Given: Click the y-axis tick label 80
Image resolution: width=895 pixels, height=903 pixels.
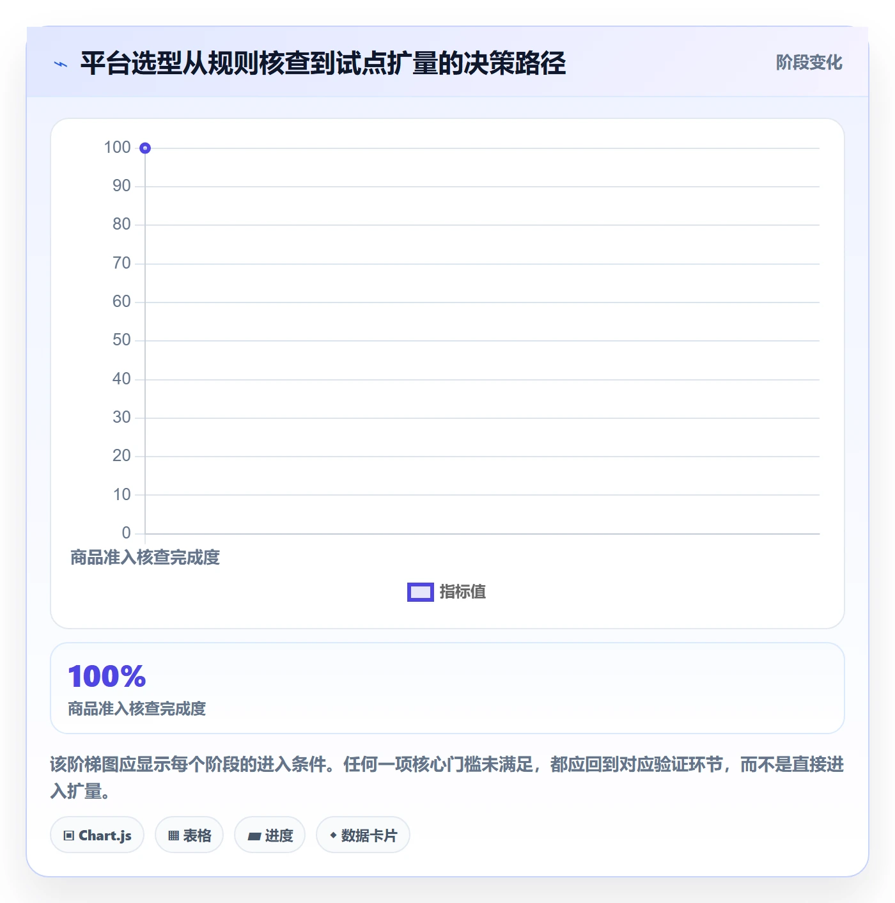Looking at the screenshot, I should pyautogui.click(x=121, y=224).
